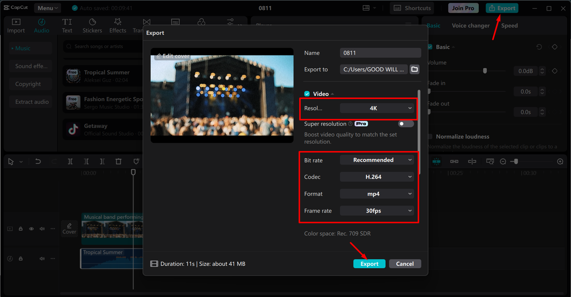Open the Menu dropdown in title bar
The height and width of the screenshot is (297, 571).
pyautogui.click(x=47, y=8)
